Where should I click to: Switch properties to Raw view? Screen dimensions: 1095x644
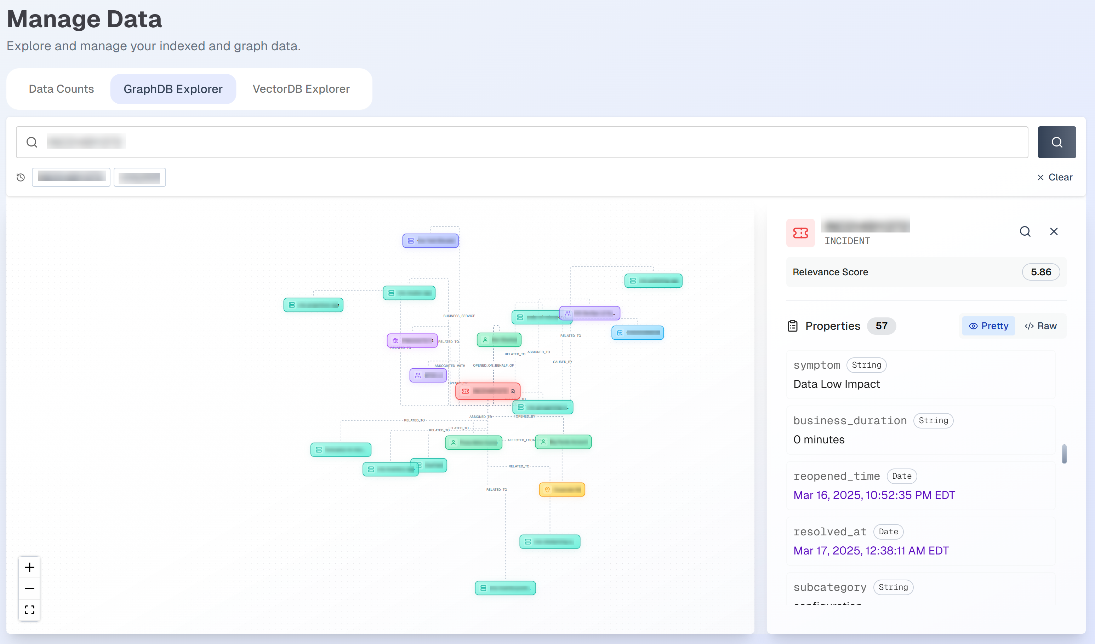[1041, 326]
